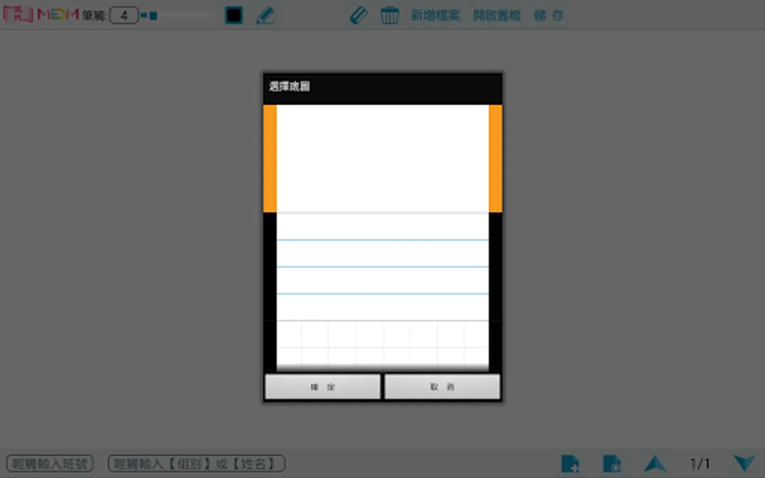Viewport: 765px width, 478px height.
Task: Click the add new page icon
Action: pyautogui.click(x=569, y=463)
